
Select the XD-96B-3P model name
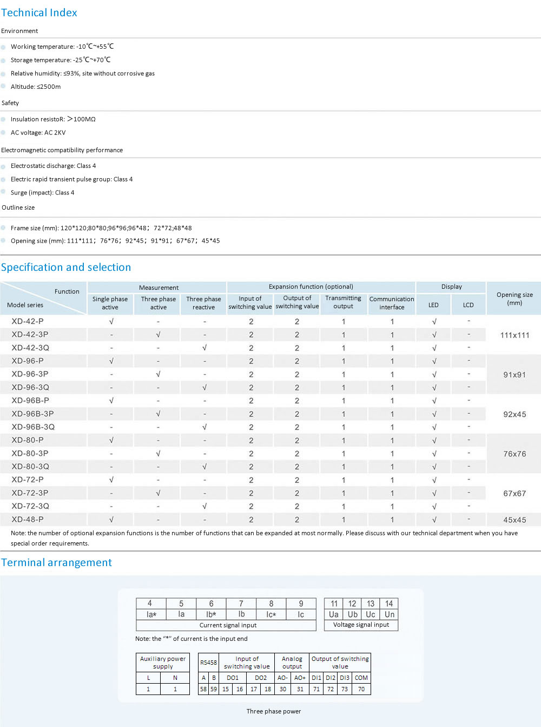click(32, 414)
